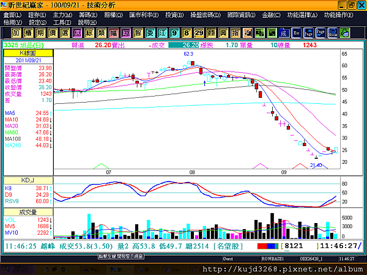Open the 工具(T) menu

point(62,23)
